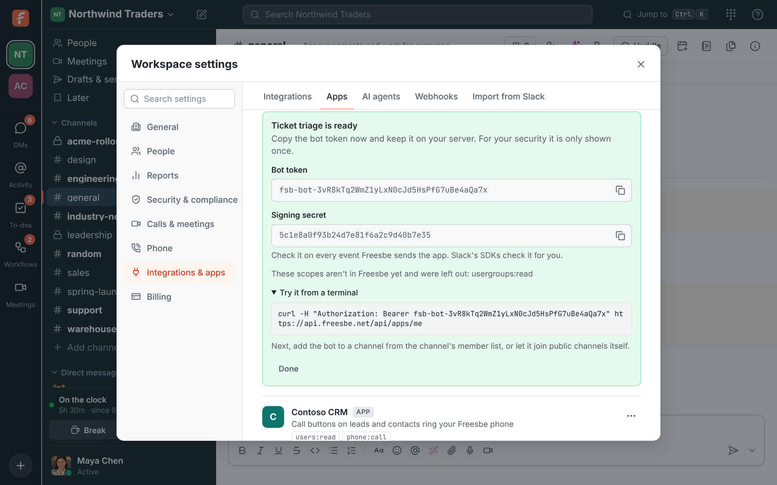Viewport: 777px width, 485px height.
Task: Open the To-dos view
Action: coord(20,213)
